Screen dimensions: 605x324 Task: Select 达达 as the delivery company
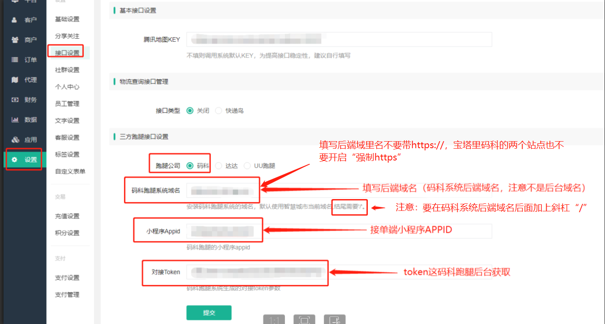(219, 165)
